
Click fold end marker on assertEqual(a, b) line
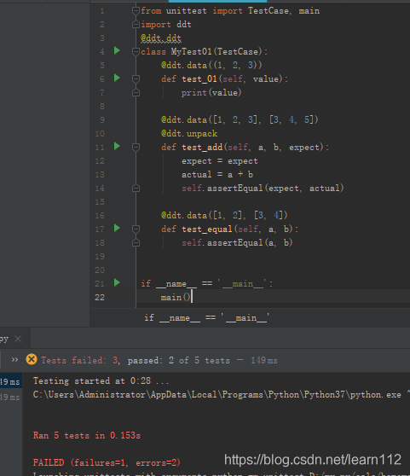click(x=136, y=242)
